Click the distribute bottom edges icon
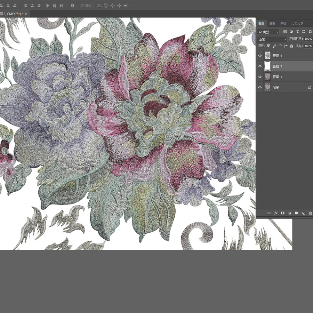 coord(39,6)
